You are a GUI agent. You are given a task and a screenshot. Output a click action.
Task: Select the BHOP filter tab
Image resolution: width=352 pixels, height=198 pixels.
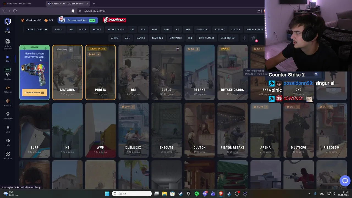tap(154, 29)
